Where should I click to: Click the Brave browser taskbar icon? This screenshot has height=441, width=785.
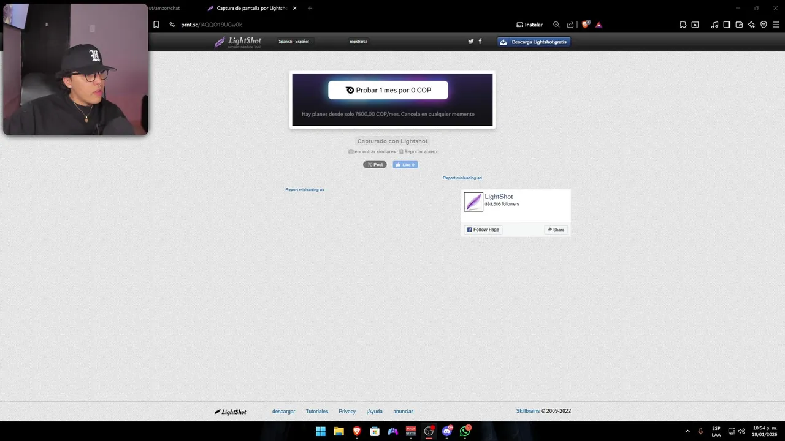(357, 431)
